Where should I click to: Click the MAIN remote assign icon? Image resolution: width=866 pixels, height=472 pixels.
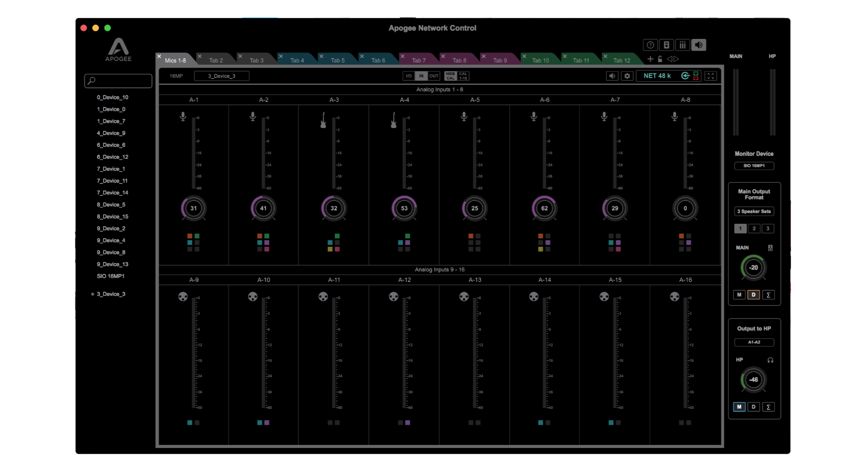pyautogui.click(x=770, y=248)
